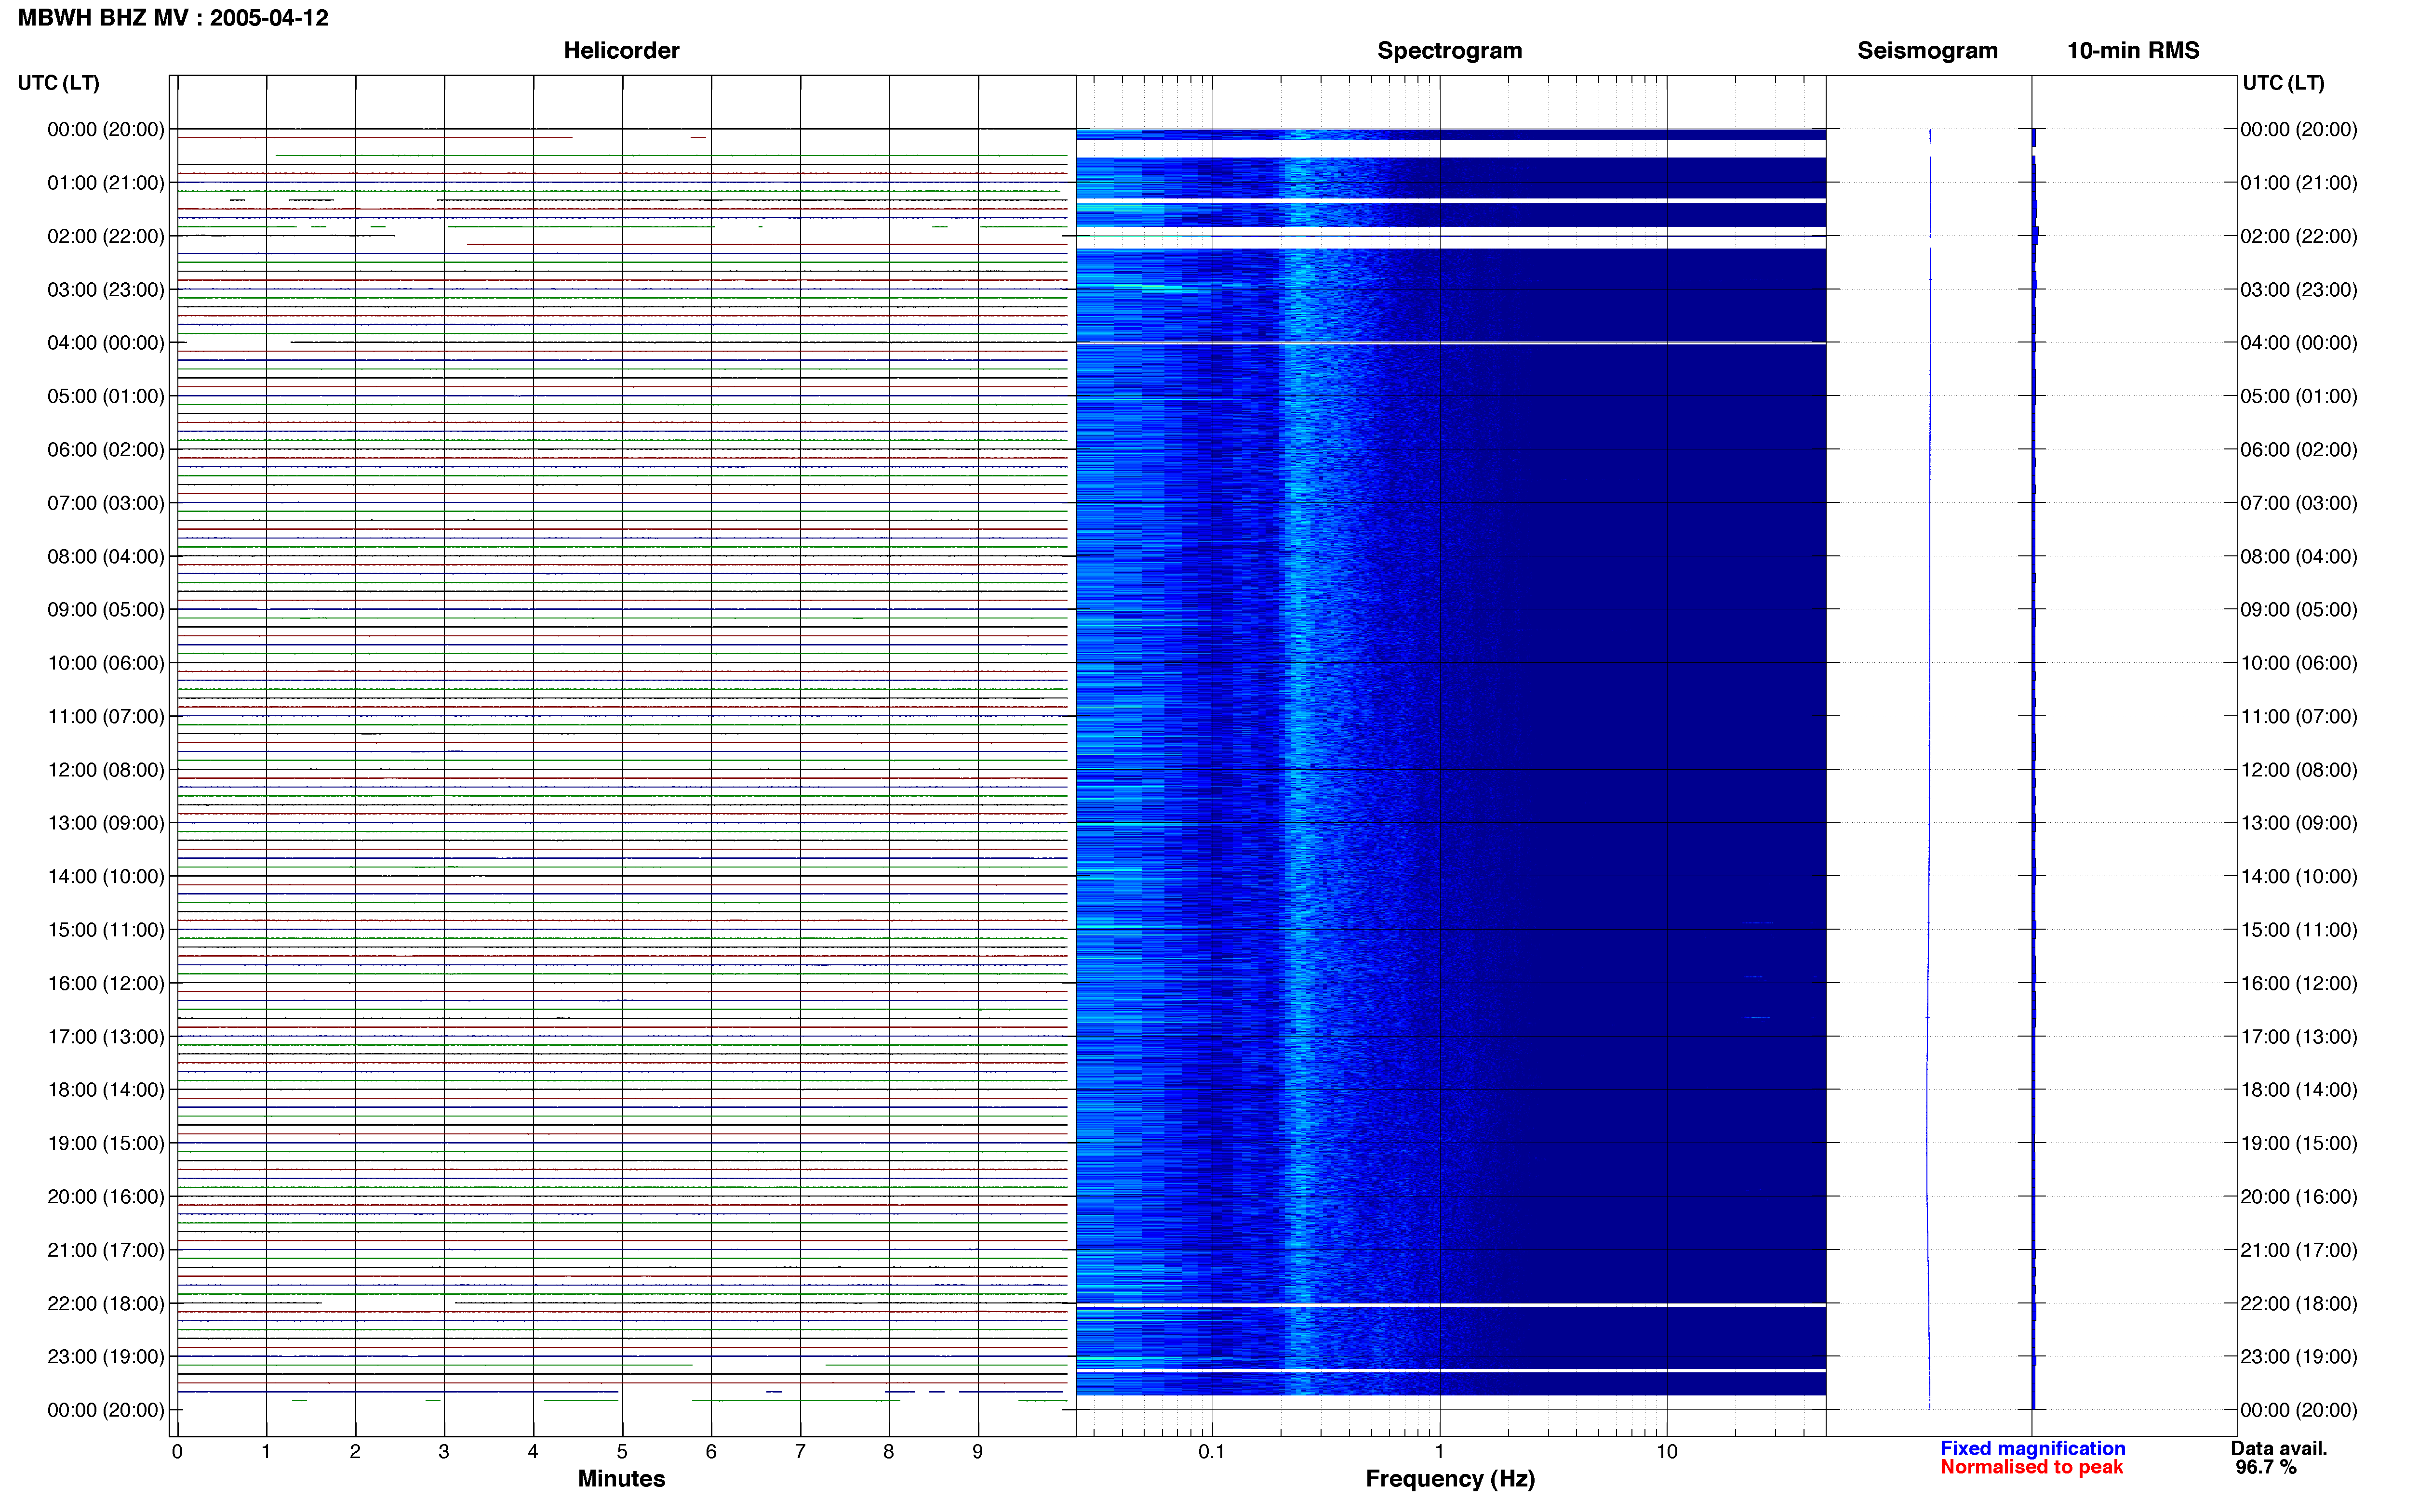The height and width of the screenshot is (1512, 2419).
Task: Click the blue Fixed magnification legend text
Action: tap(2032, 1448)
